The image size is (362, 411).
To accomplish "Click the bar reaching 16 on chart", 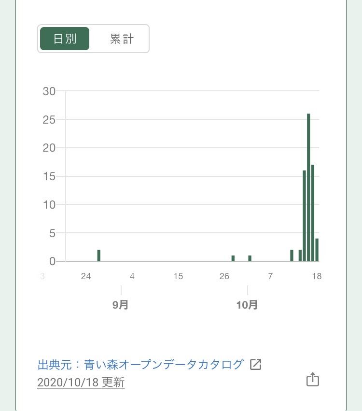I will pyautogui.click(x=305, y=216).
